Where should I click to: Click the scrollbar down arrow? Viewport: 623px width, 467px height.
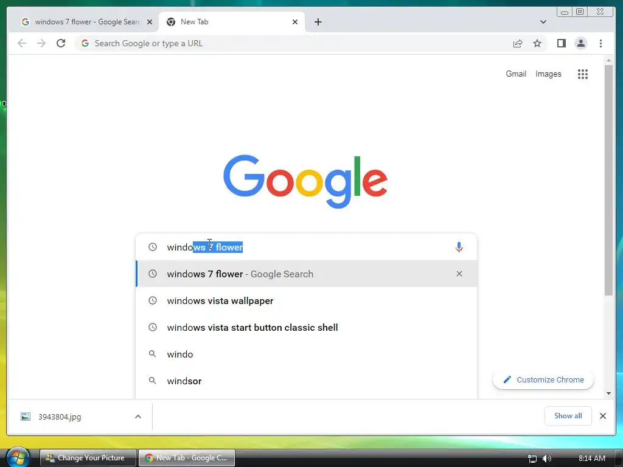pyautogui.click(x=608, y=393)
